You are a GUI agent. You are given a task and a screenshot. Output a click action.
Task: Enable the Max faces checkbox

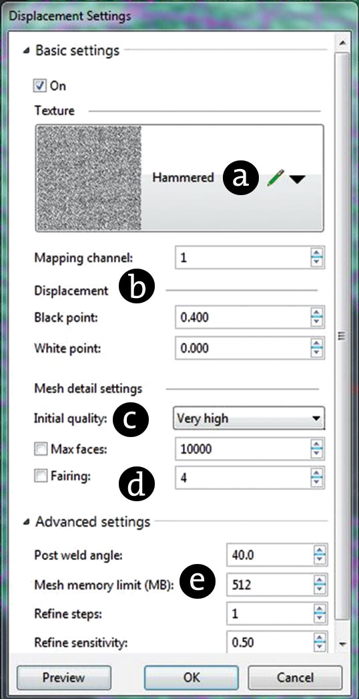tap(41, 450)
